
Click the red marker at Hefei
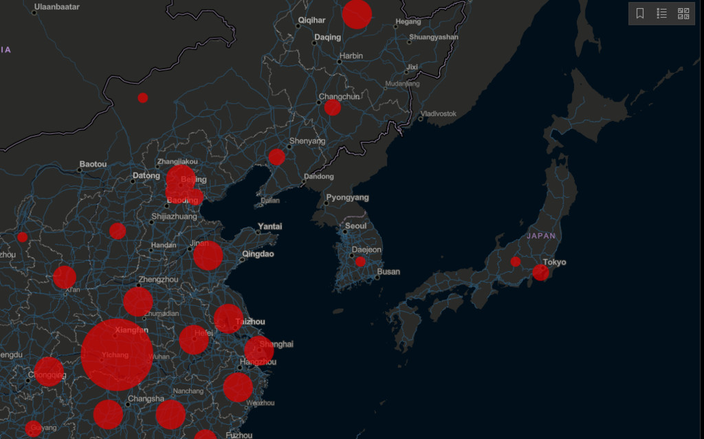194,340
